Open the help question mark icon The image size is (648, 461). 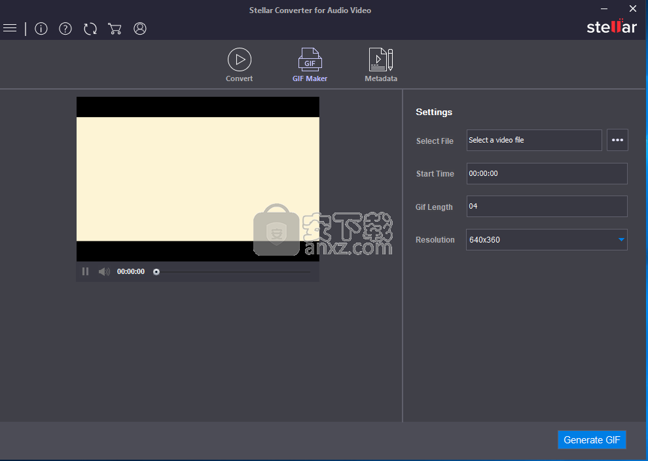65,29
